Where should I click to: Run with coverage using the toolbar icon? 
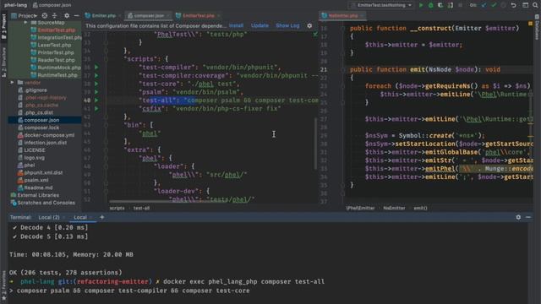click(x=440, y=5)
